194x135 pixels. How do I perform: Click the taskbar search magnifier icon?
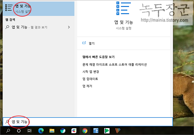click(8, 131)
